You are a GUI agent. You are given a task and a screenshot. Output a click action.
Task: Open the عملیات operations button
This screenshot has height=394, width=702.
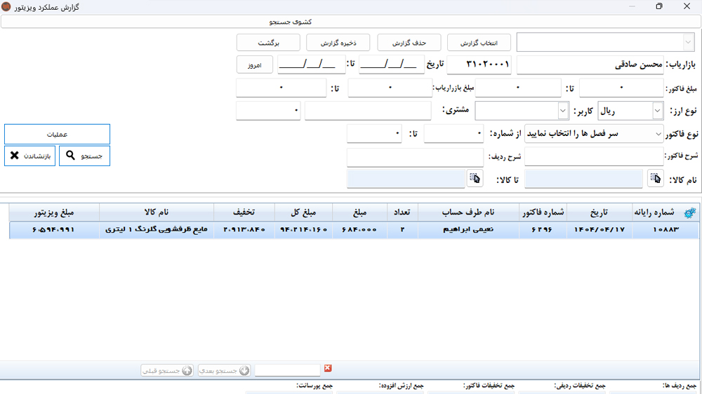[58, 134]
